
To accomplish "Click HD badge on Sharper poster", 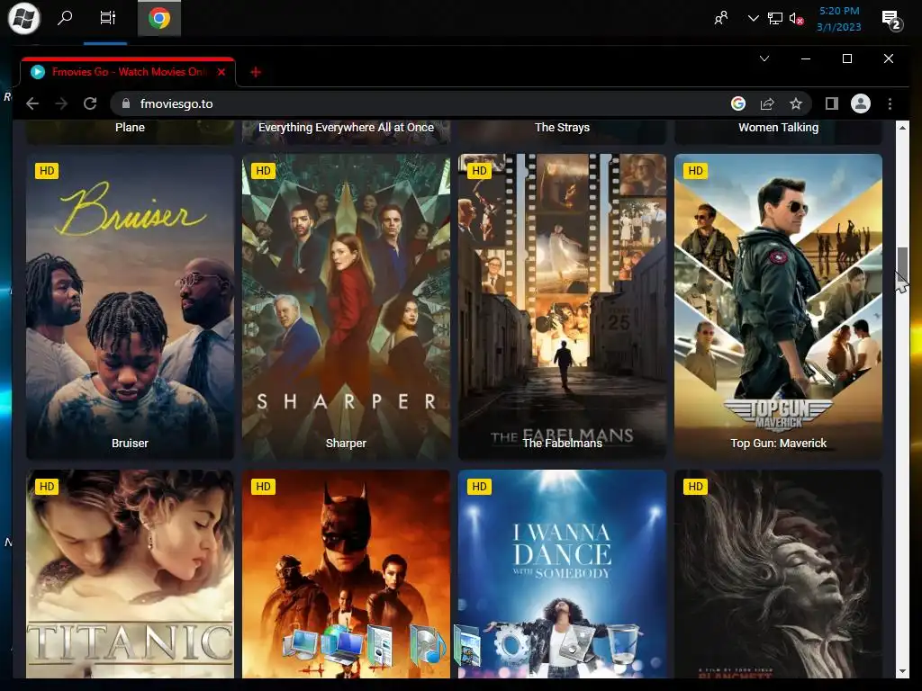I will pos(263,170).
